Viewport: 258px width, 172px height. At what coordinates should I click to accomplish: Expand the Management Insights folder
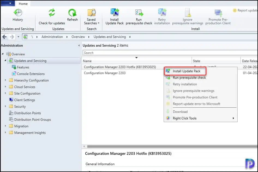tap(5, 132)
